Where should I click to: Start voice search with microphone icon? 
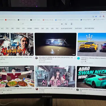click(72, 24)
